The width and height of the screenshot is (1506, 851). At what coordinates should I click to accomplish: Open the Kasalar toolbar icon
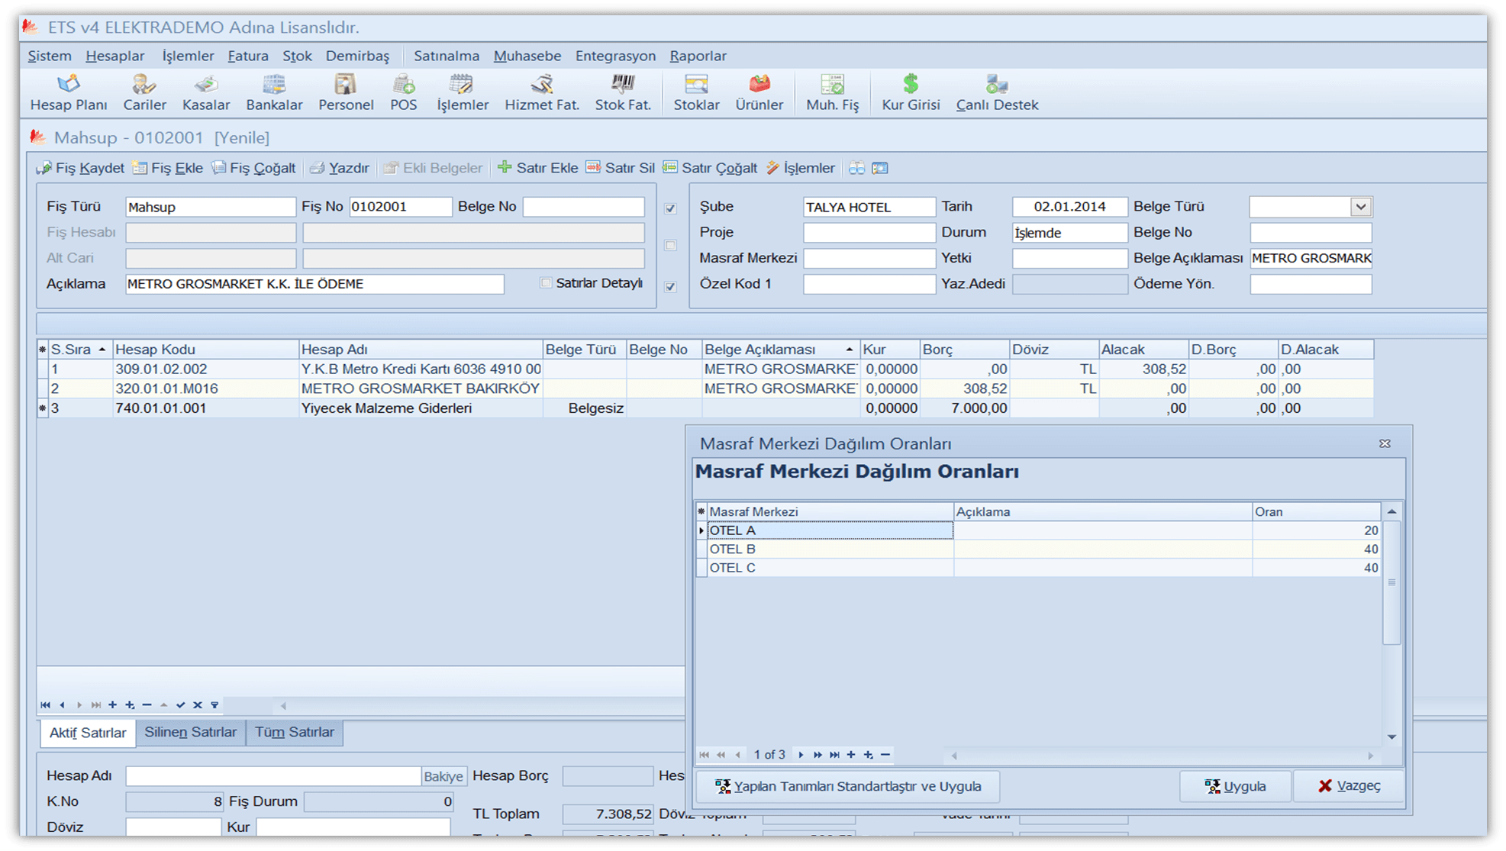coord(206,93)
